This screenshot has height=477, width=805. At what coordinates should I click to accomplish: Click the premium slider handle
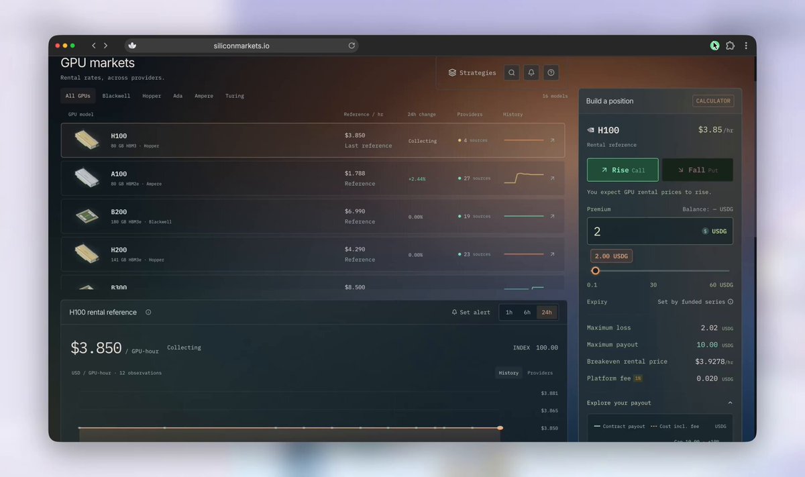(595, 271)
